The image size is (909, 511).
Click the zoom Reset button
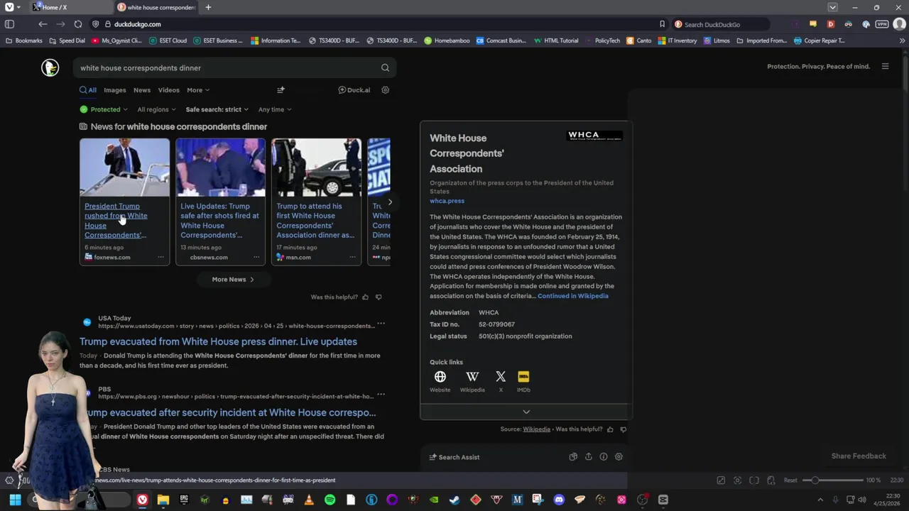(790, 480)
